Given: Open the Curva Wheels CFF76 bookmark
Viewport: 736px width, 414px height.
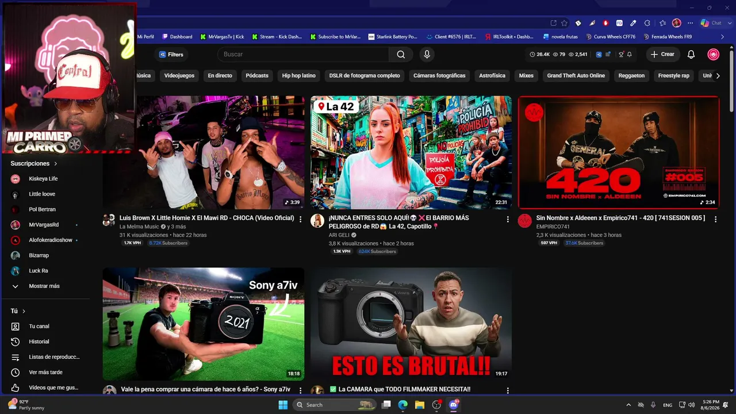Looking at the screenshot, I should pos(611,37).
